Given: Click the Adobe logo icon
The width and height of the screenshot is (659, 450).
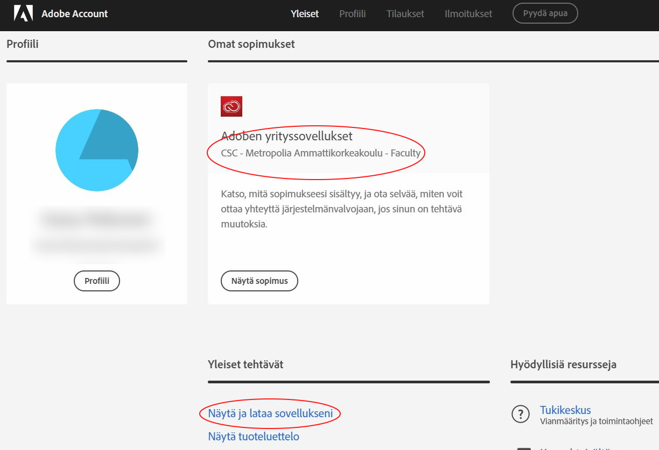Looking at the screenshot, I should (23, 13).
